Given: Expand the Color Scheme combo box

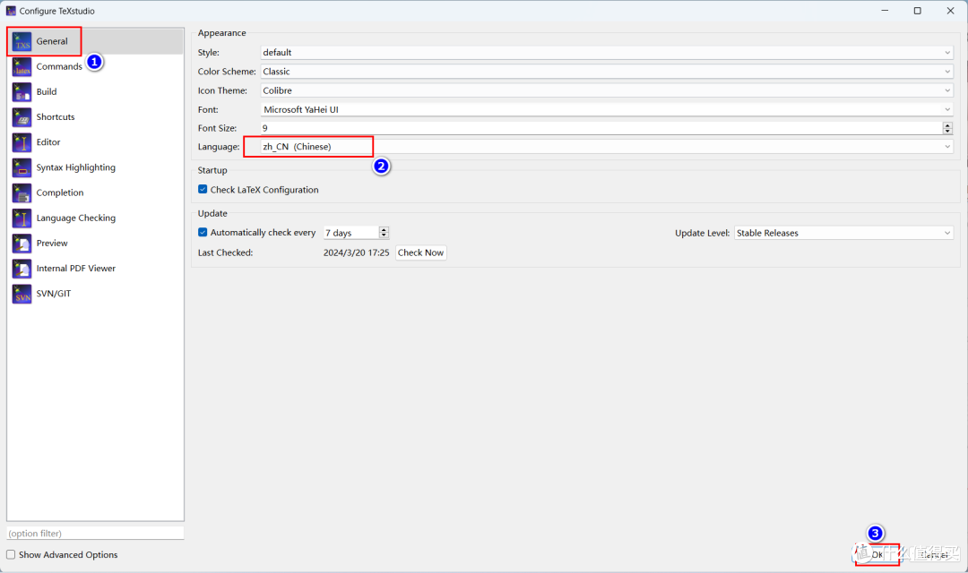Looking at the screenshot, I should pyautogui.click(x=607, y=72).
